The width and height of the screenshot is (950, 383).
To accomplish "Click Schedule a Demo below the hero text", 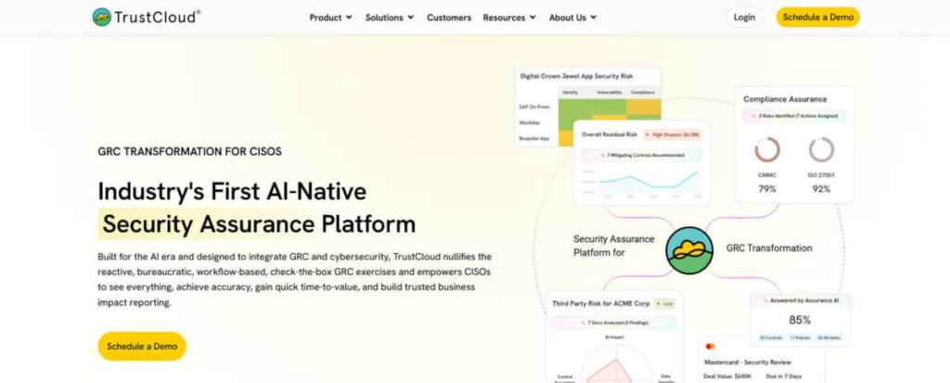I will pos(142,346).
